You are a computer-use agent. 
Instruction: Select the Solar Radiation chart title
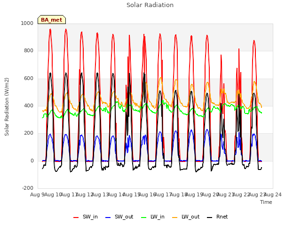point(150,5)
